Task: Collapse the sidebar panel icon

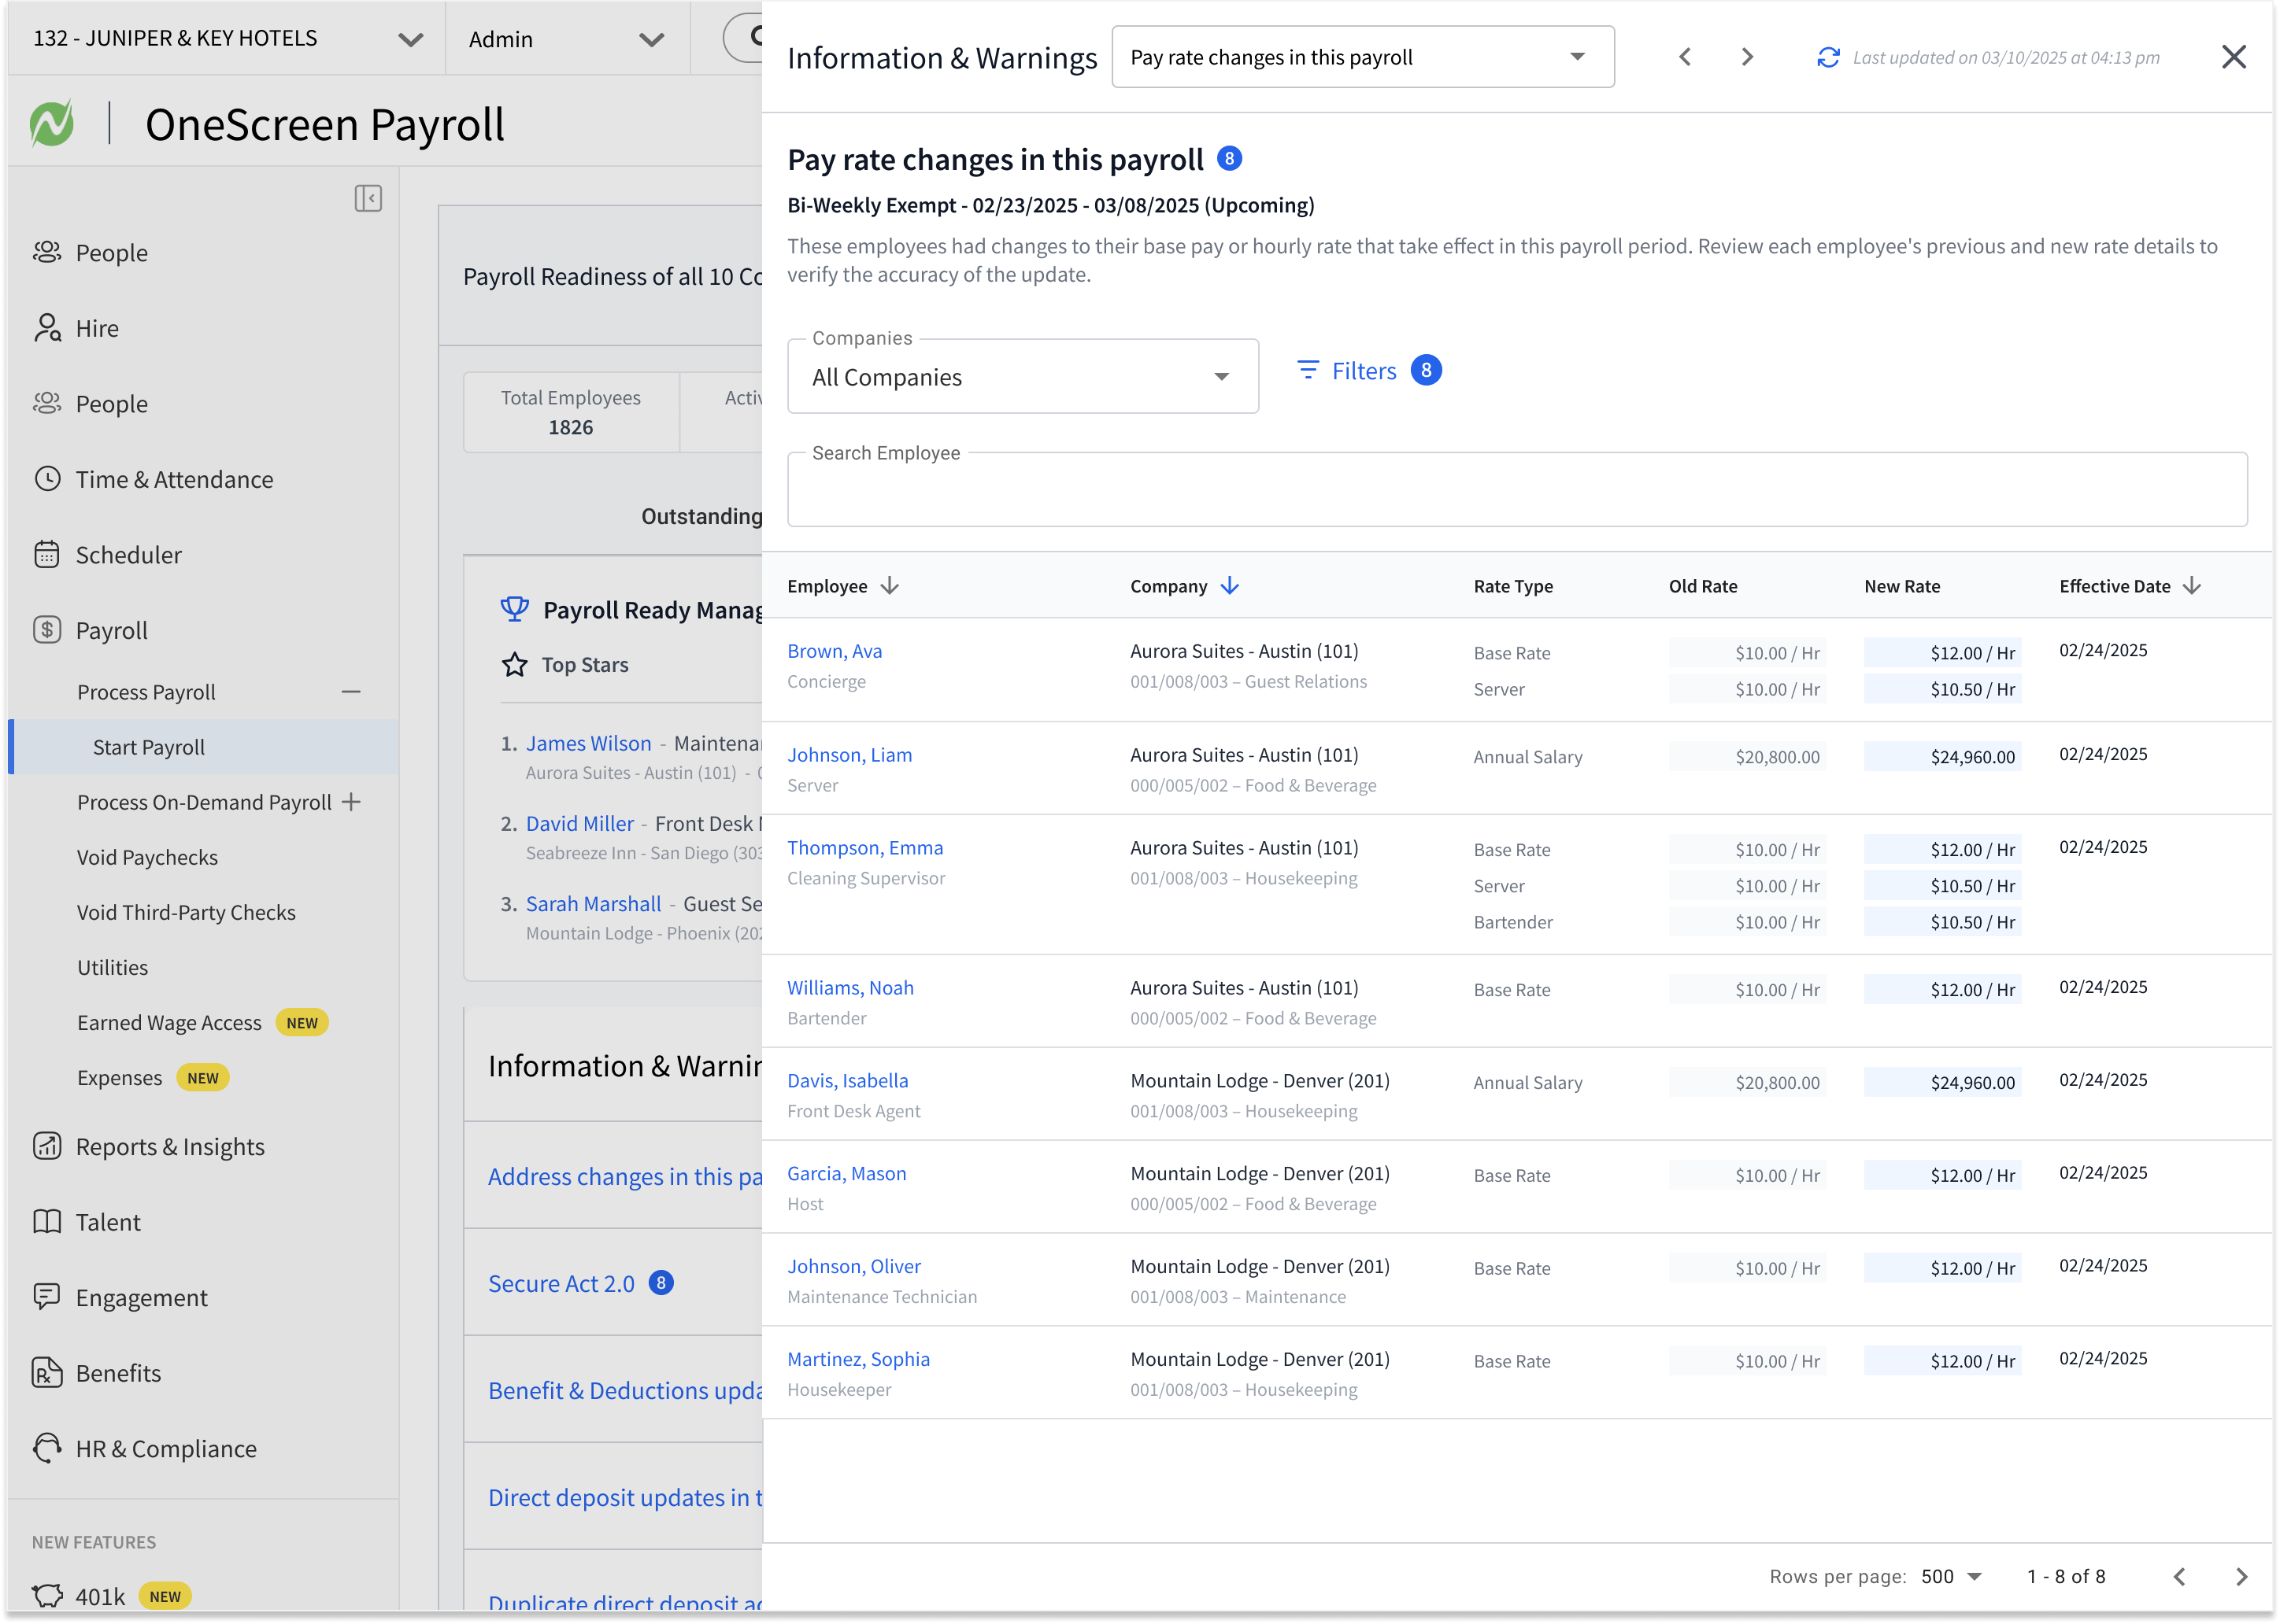Action: pyautogui.click(x=368, y=198)
